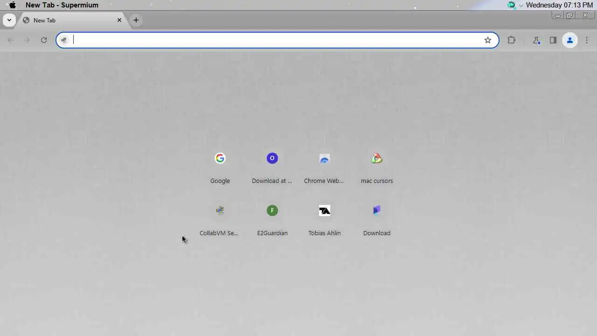Open the clock showing Wednesday 07:13 PM
The height and width of the screenshot is (336, 597).
click(x=559, y=5)
